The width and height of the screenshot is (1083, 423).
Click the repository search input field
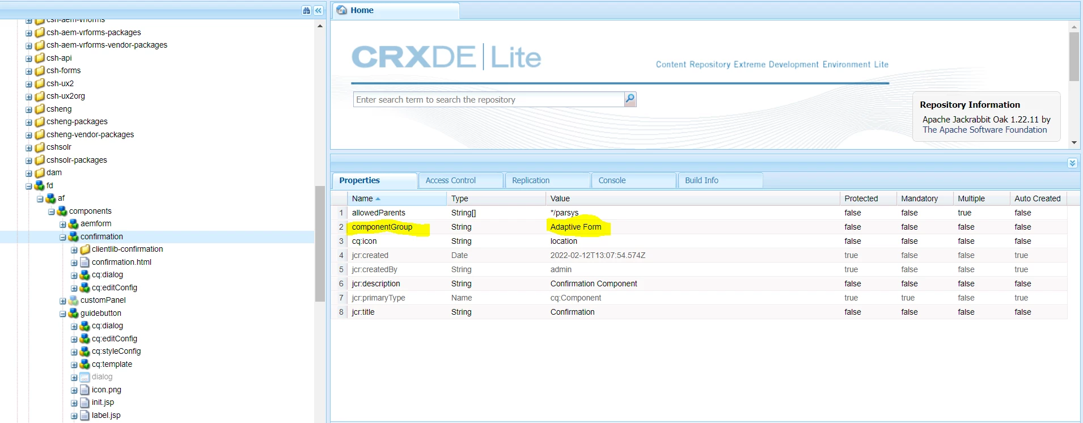[489, 99]
